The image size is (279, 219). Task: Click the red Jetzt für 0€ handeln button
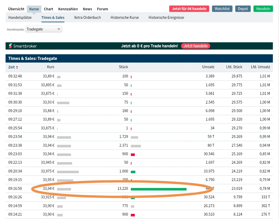(x=189, y=9)
